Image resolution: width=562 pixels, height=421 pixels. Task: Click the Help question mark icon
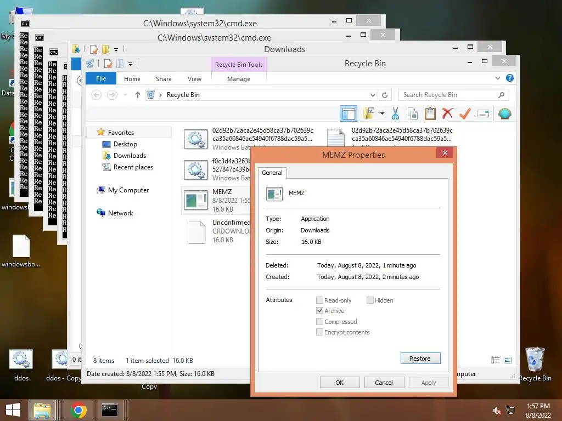coord(510,78)
